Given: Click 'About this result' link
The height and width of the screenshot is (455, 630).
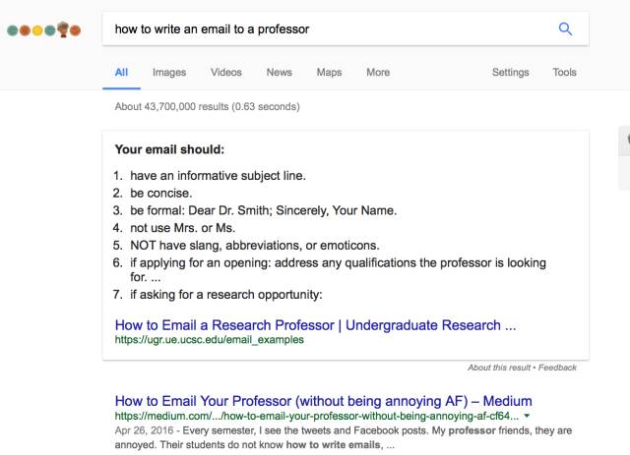Looking at the screenshot, I should tap(494, 368).
